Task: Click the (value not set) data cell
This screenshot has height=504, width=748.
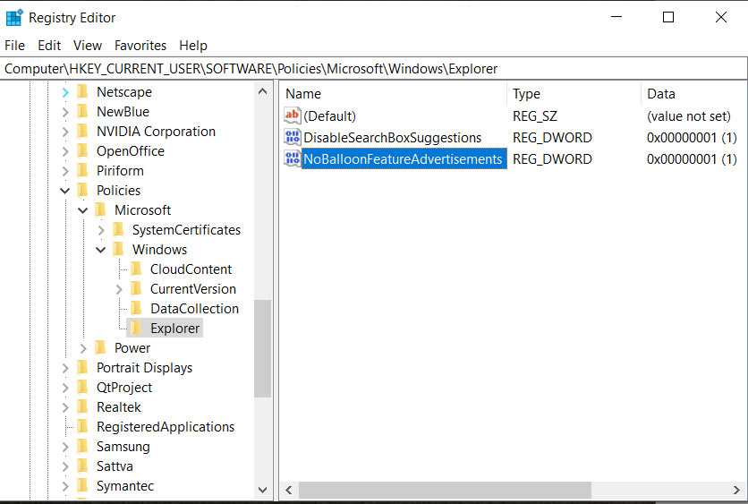Action: coord(688,116)
